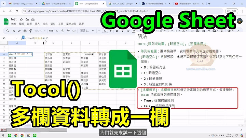Open the 查看 menu

click(29, 24)
